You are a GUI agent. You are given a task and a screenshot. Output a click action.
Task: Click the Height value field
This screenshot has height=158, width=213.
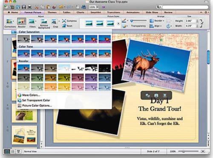pos(190,21)
